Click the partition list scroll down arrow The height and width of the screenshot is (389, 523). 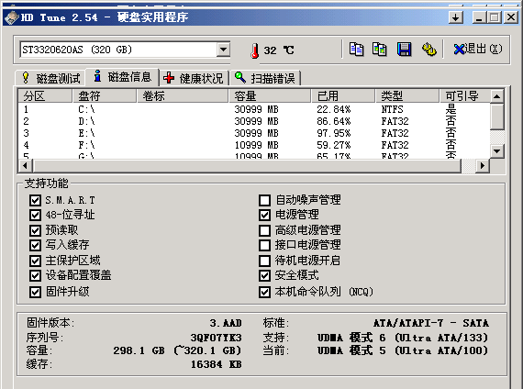click(x=497, y=150)
